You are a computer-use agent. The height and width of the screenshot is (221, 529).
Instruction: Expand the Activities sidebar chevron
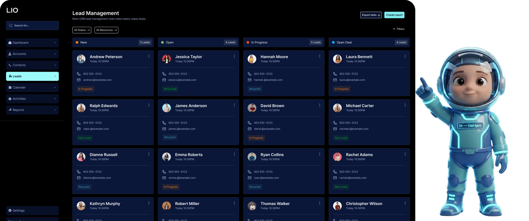click(x=55, y=99)
